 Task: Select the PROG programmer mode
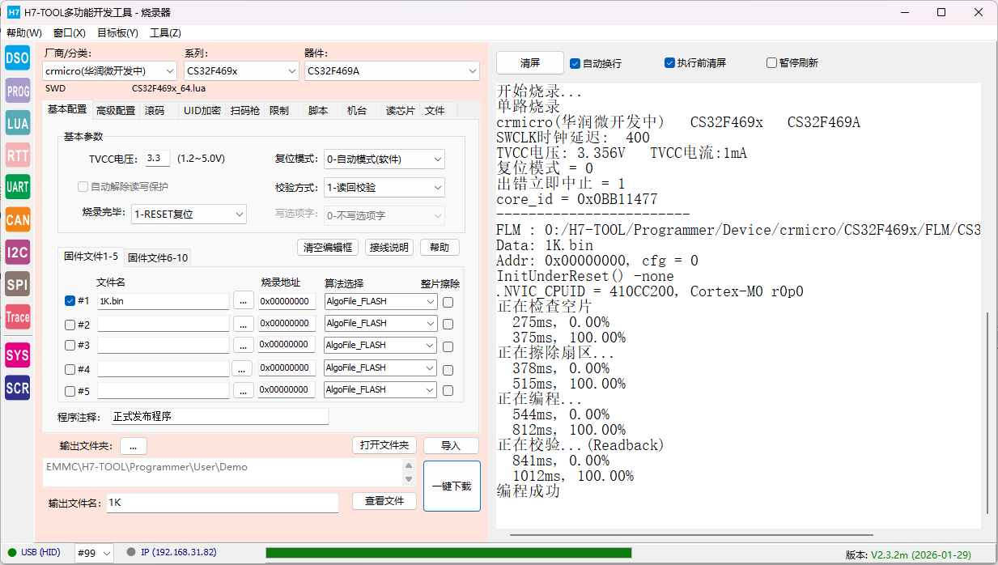pos(17,90)
